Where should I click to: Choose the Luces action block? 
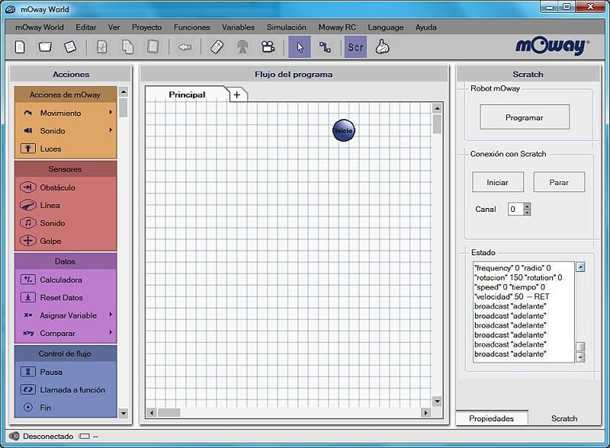[x=50, y=149]
